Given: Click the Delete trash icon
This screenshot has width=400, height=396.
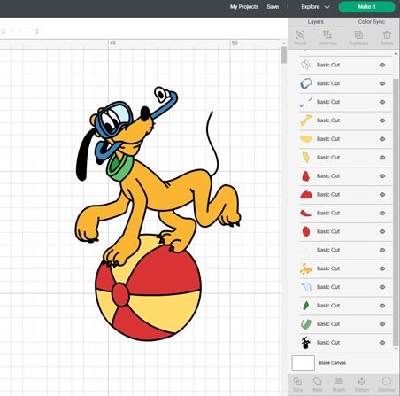Looking at the screenshot, I should click(x=387, y=35).
